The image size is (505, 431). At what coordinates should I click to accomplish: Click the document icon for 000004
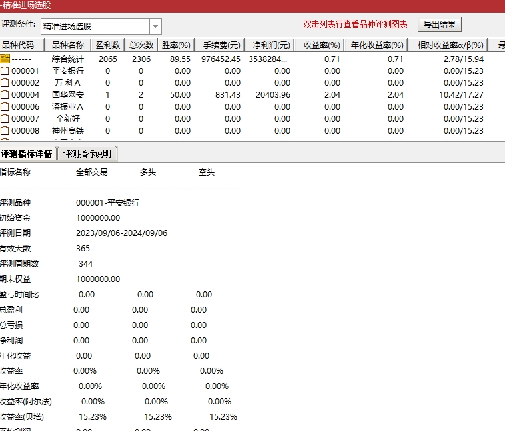tap(5, 95)
